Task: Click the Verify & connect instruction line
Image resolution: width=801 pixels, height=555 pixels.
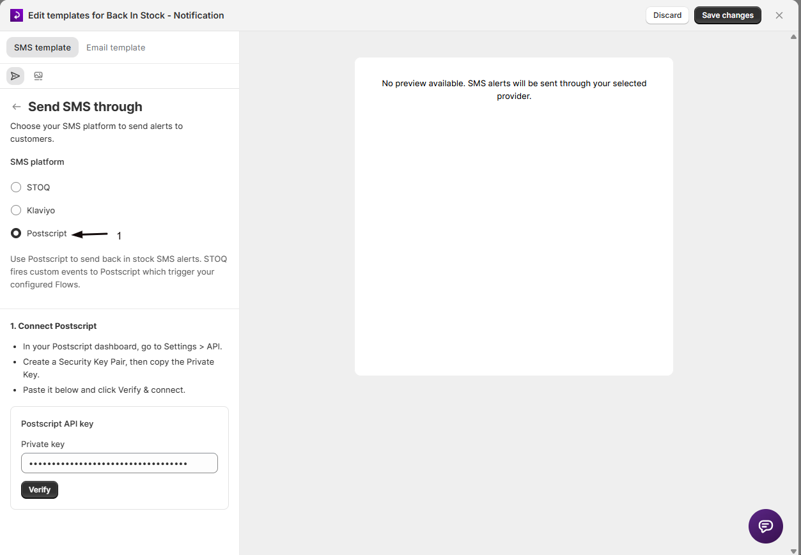Action: [104, 390]
